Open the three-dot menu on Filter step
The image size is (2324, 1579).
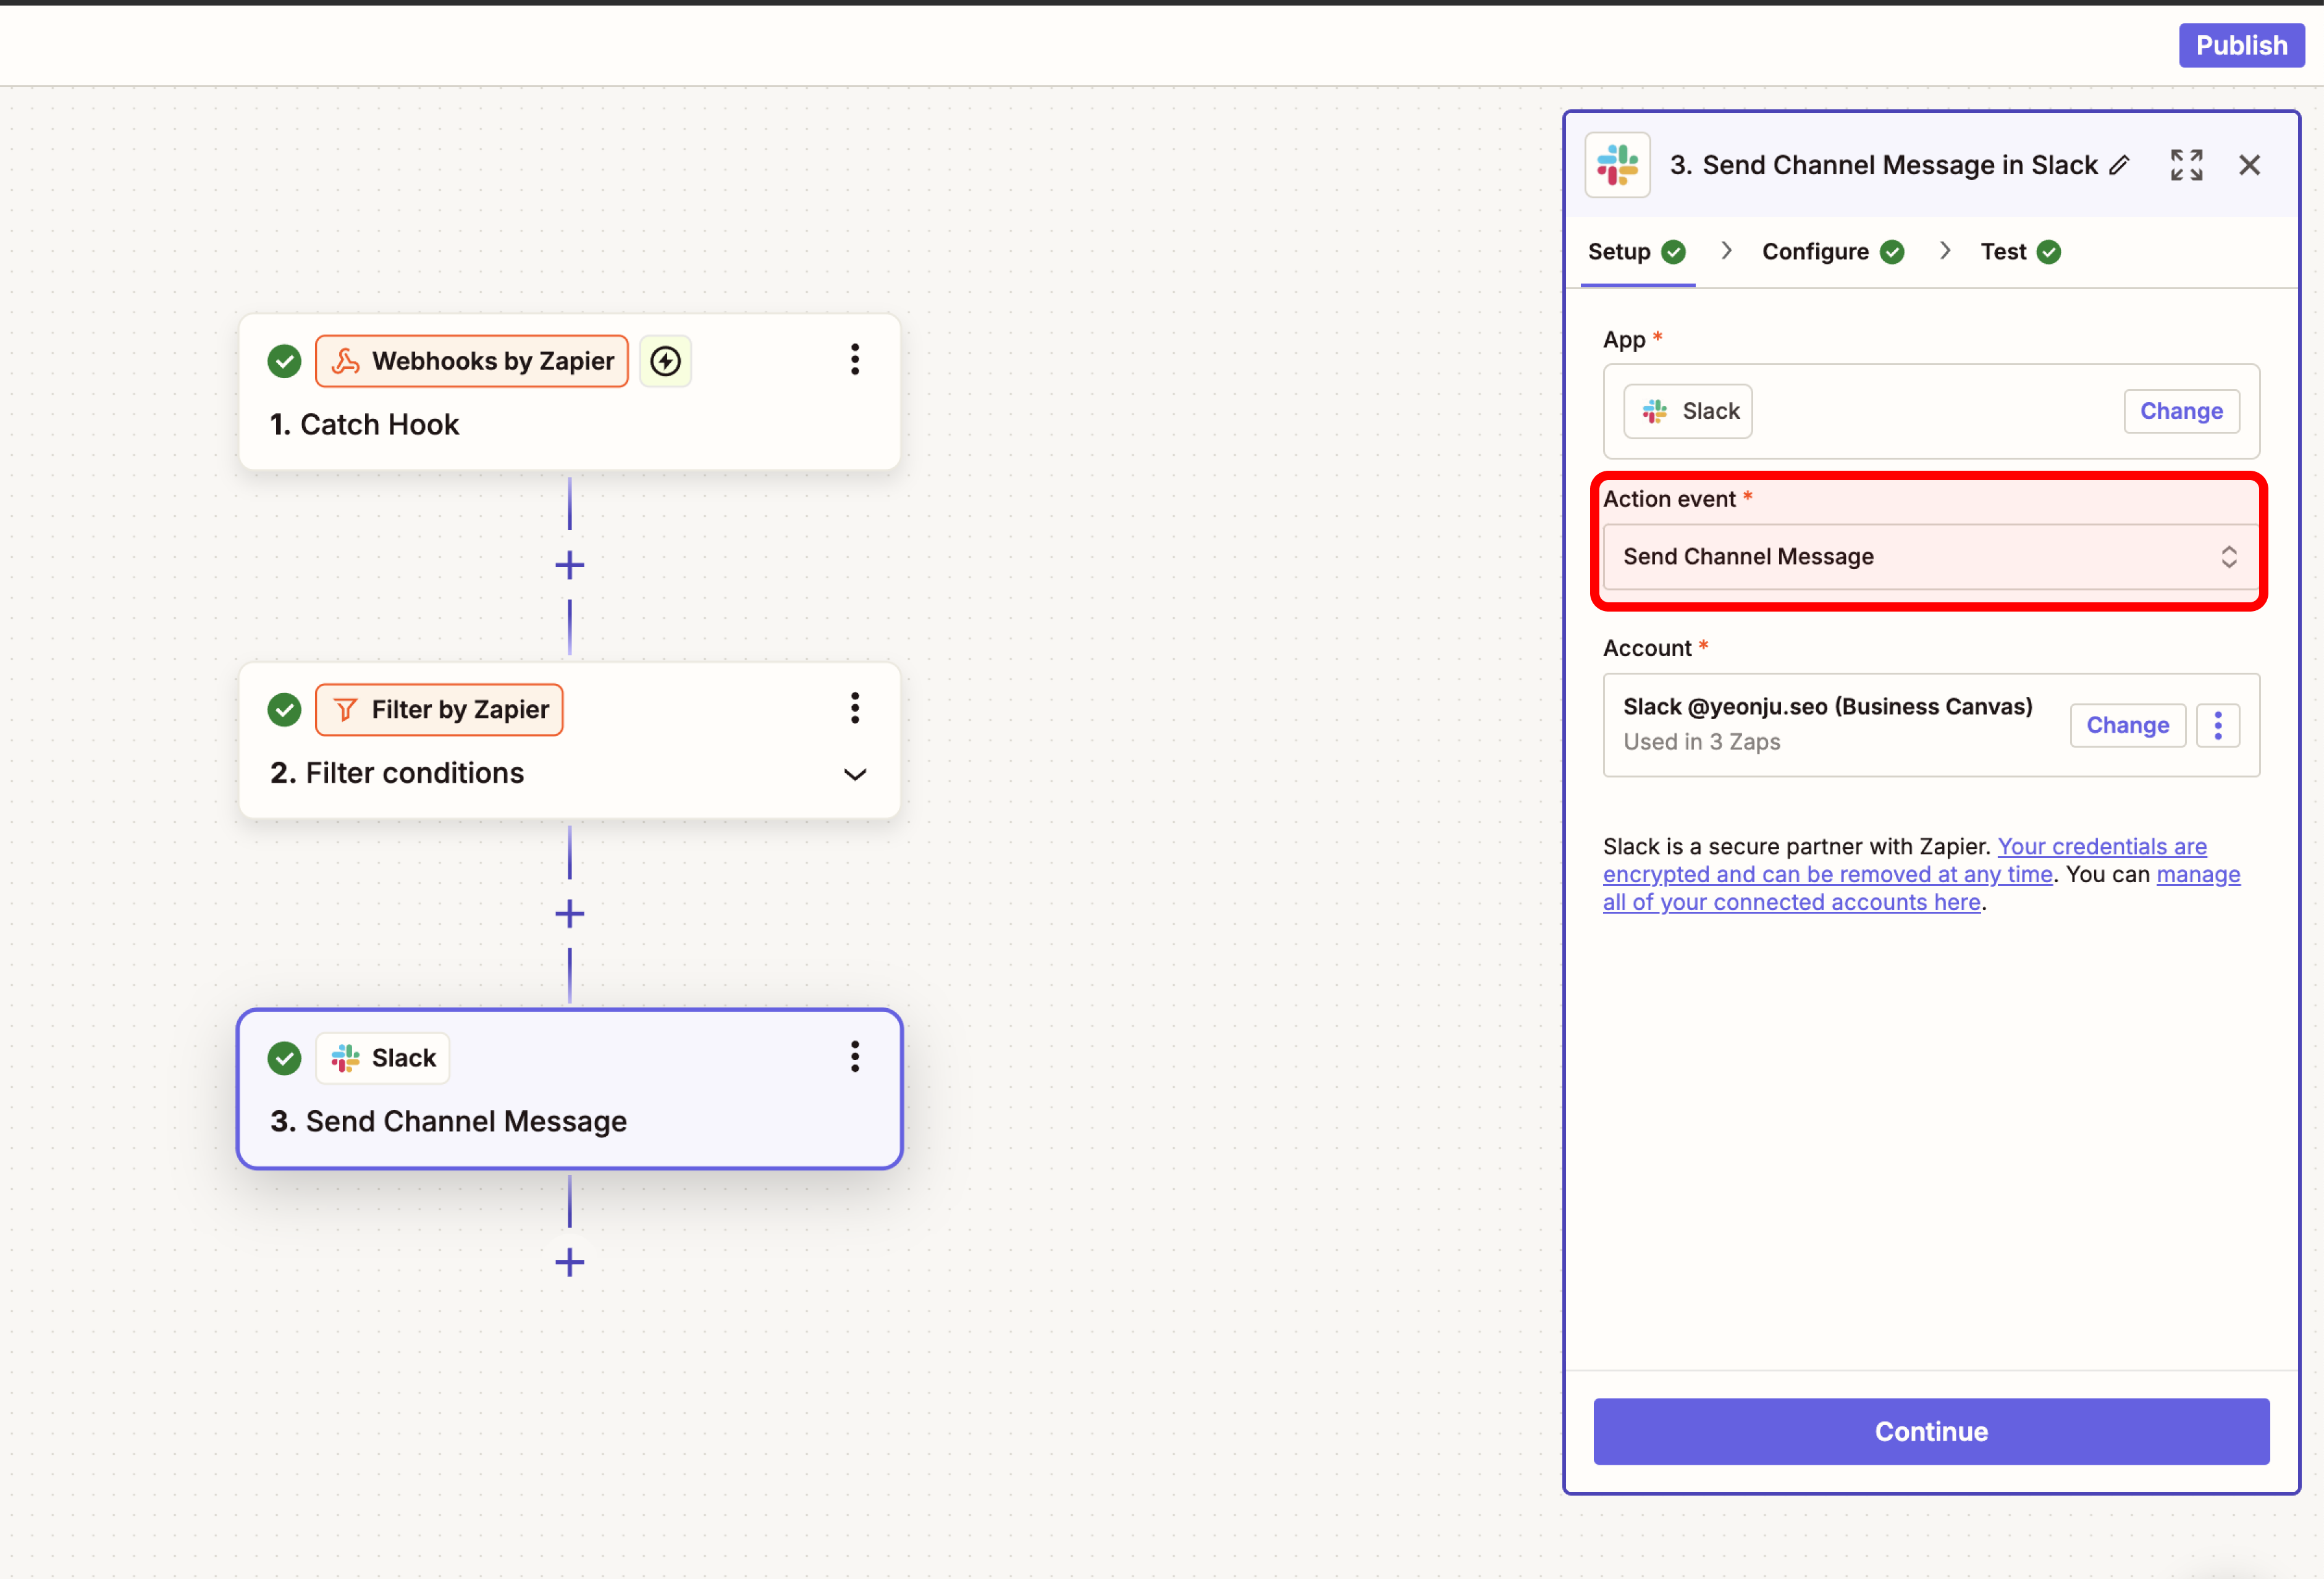click(x=854, y=708)
